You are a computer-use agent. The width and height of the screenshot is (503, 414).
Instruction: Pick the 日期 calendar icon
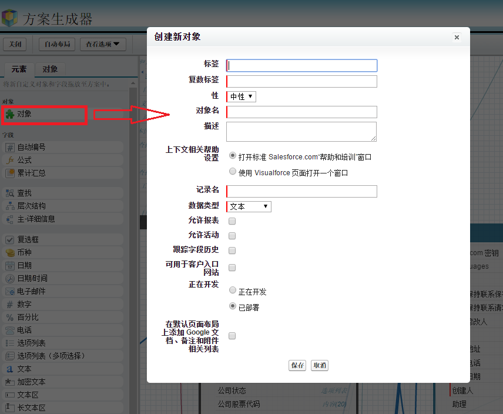(10, 266)
